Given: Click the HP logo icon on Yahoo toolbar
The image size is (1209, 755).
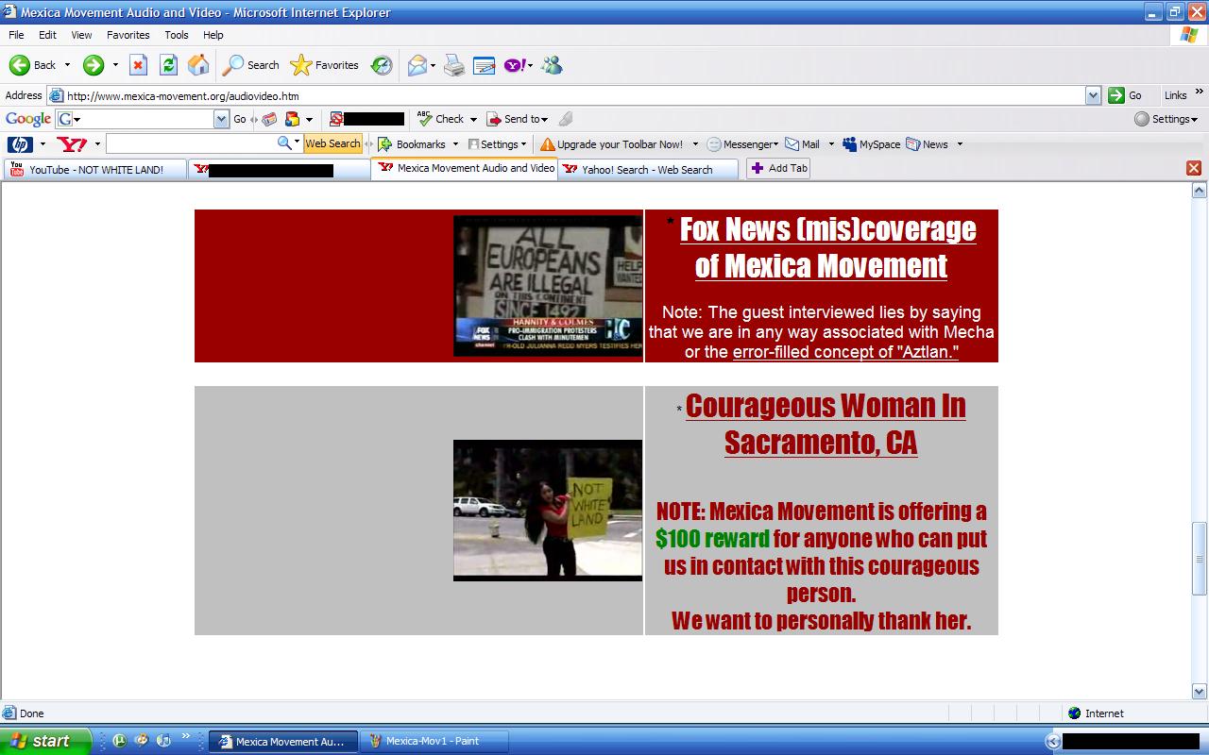Looking at the screenshot, I should pos(20,144).
